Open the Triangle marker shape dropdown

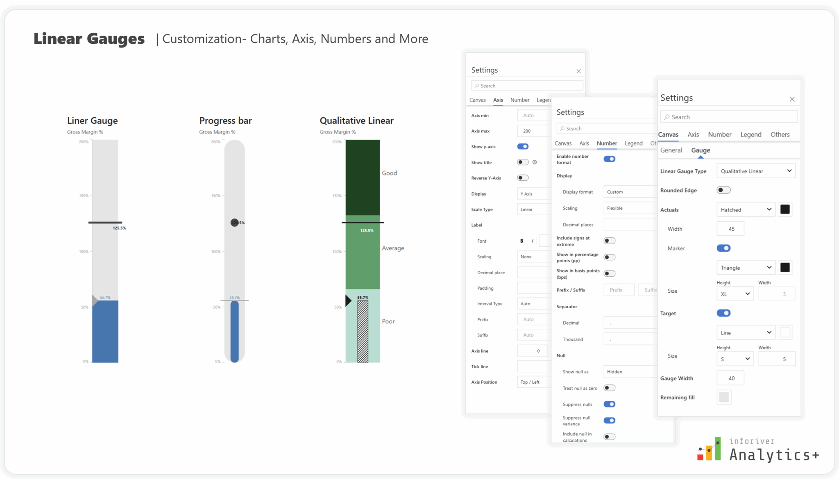[745, 267]
